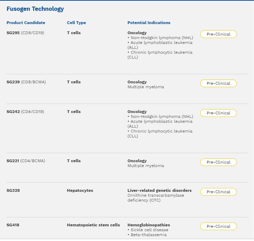Click the Hemoglobinopathies indication title

click(x=149, y=225)
